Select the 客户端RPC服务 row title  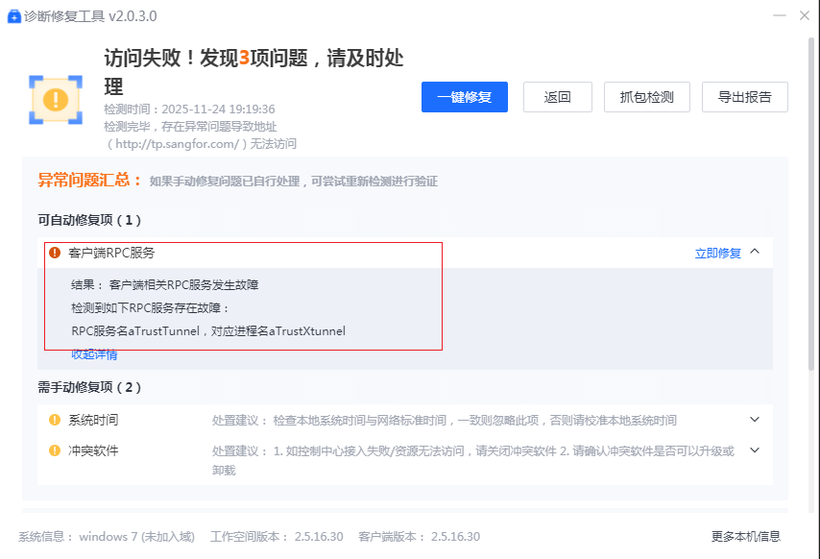(111, 254)
